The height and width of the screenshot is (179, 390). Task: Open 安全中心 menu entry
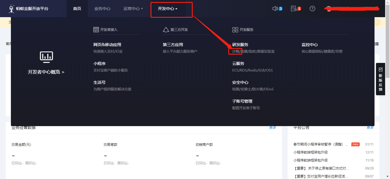pyautogui.click(x=240, y=82)
